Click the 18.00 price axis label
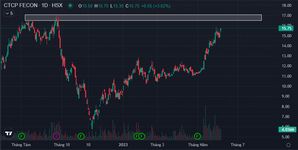 (287, 5)
